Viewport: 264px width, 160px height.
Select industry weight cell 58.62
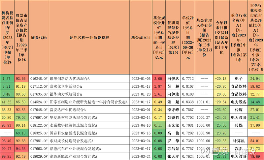[x=255, y=86]
